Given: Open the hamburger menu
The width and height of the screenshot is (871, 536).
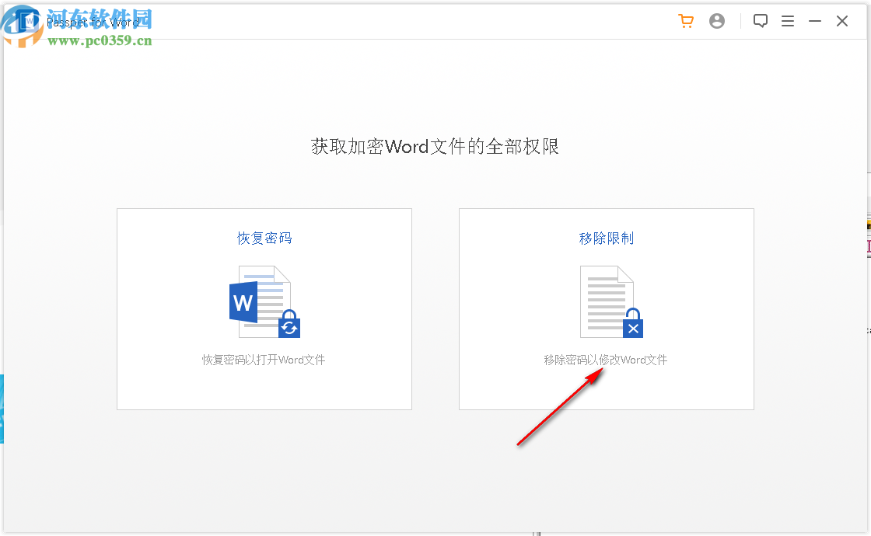Looking at the screenshot, I should [x=788, y=21].
